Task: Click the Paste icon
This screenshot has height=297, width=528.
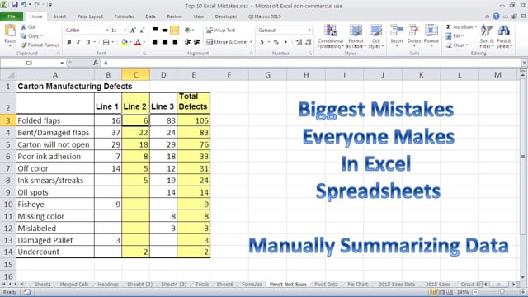Action: click(x=10, y=31)
